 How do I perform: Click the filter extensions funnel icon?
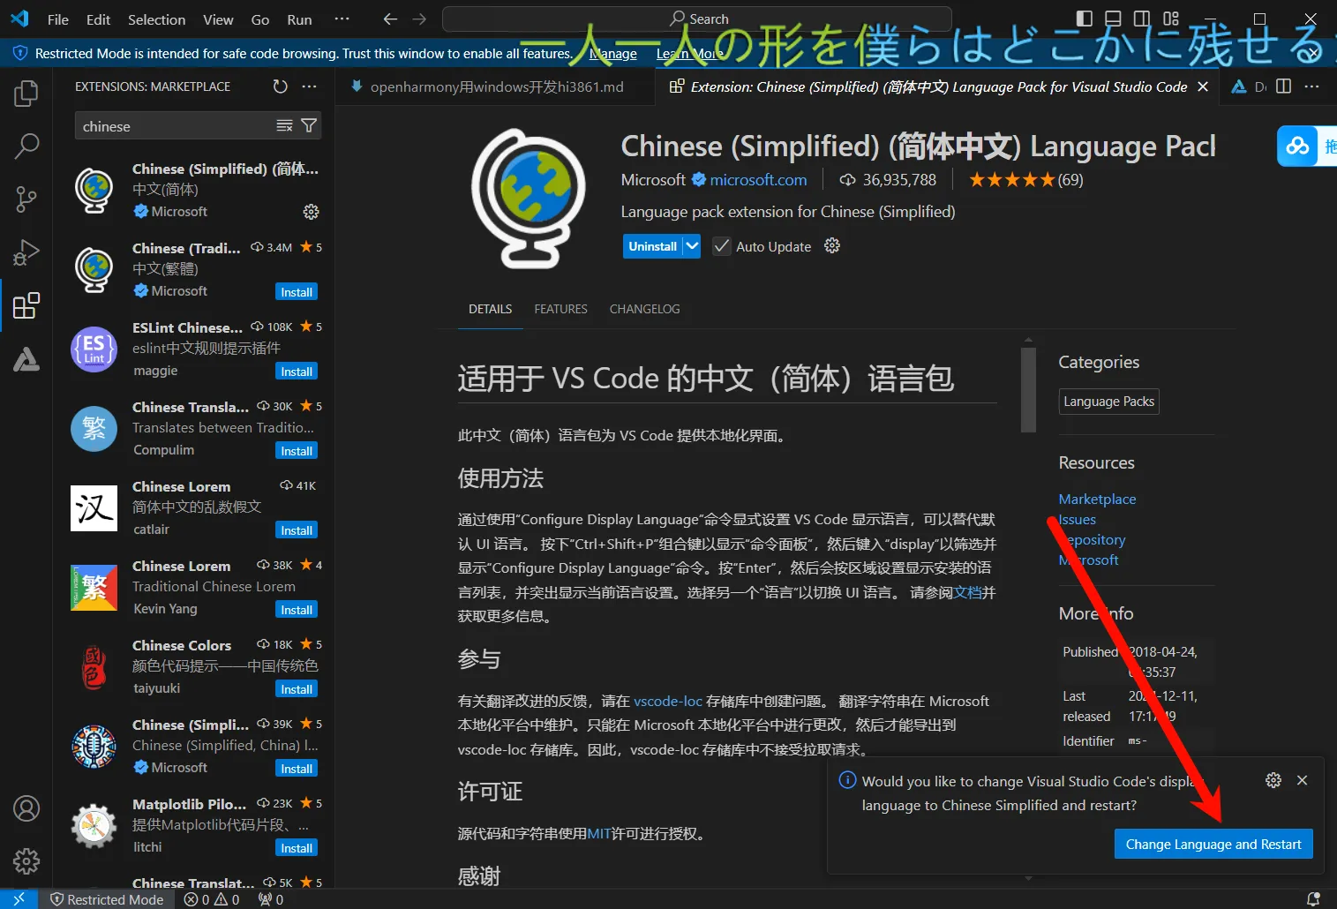[x=309, y=126]
